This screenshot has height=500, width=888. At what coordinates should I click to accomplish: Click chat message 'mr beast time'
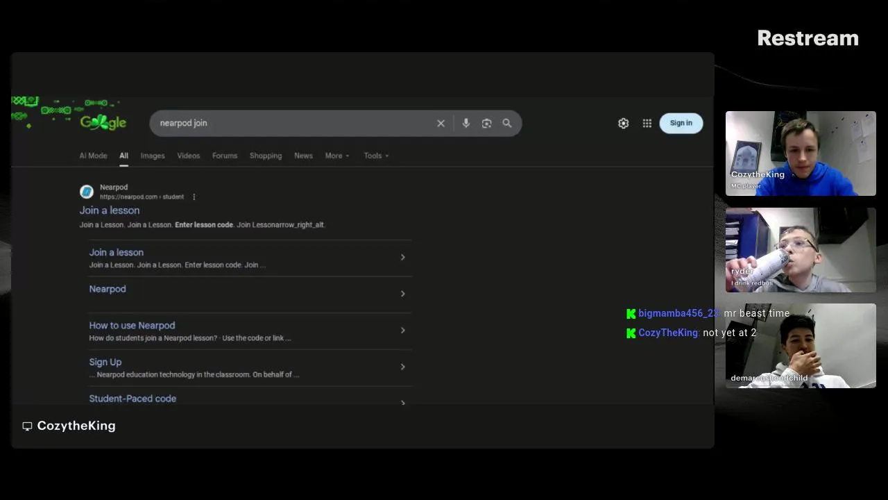(x=756, y=314)
